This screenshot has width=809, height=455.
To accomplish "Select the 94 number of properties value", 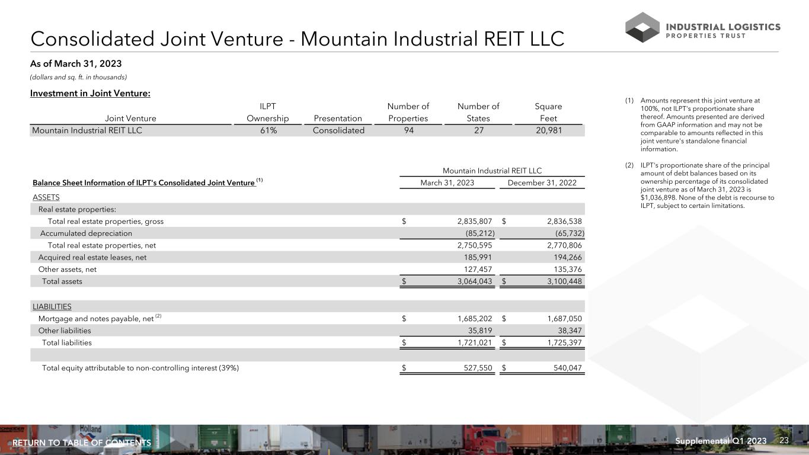I will (408, 130).
